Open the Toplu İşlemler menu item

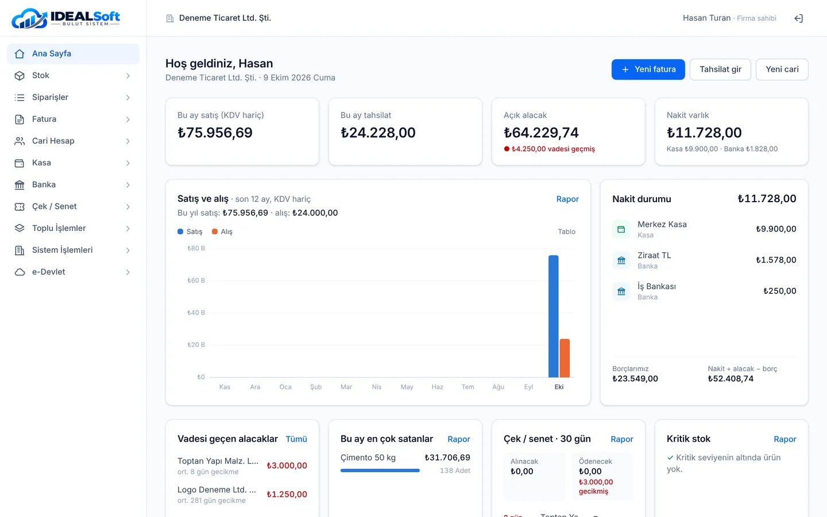point(73,228)
